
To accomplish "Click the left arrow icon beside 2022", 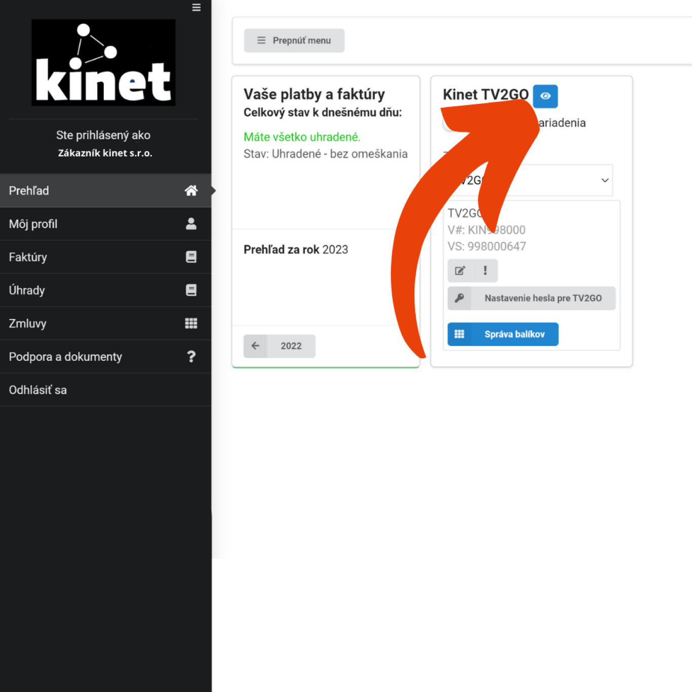I will tap(255, 346).
